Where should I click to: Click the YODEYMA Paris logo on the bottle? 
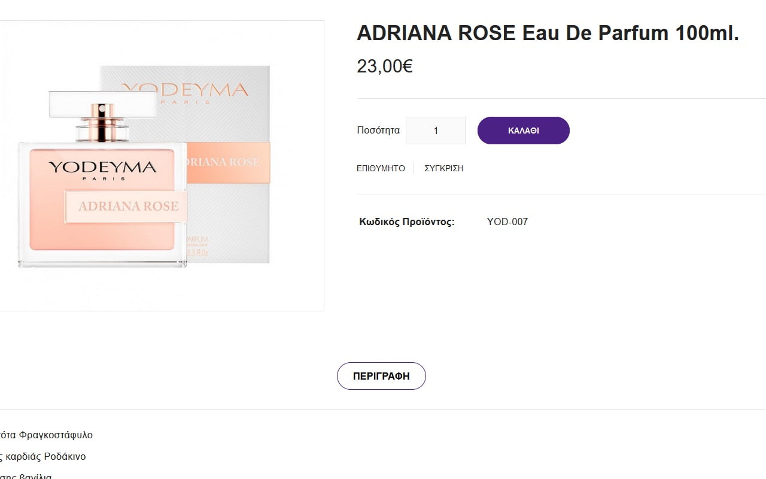tap(102, 169)
